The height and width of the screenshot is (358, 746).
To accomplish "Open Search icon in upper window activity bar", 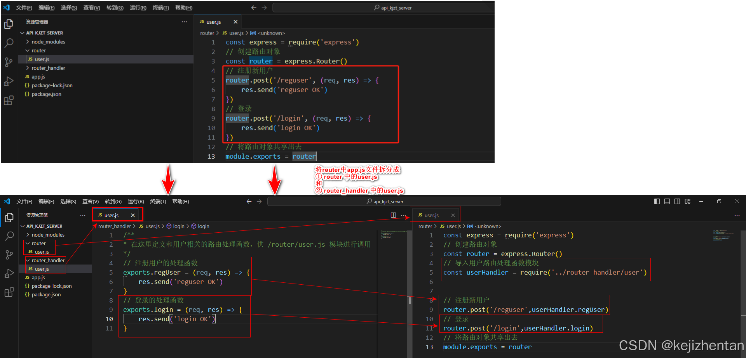I will [9, 43].
